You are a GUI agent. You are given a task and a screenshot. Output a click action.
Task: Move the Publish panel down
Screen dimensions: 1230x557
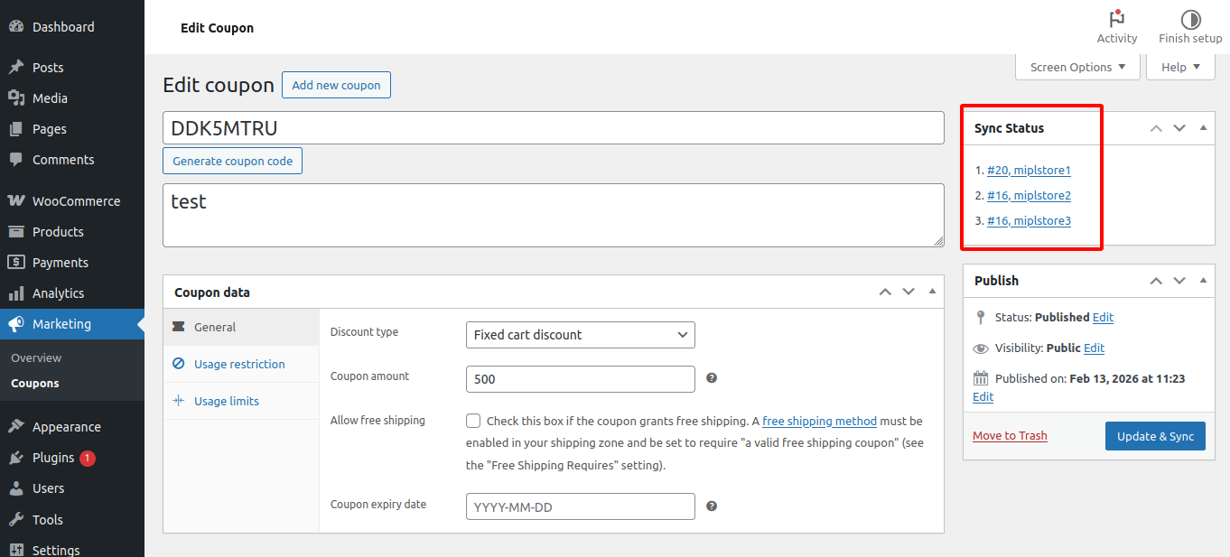click(1179, 281)
